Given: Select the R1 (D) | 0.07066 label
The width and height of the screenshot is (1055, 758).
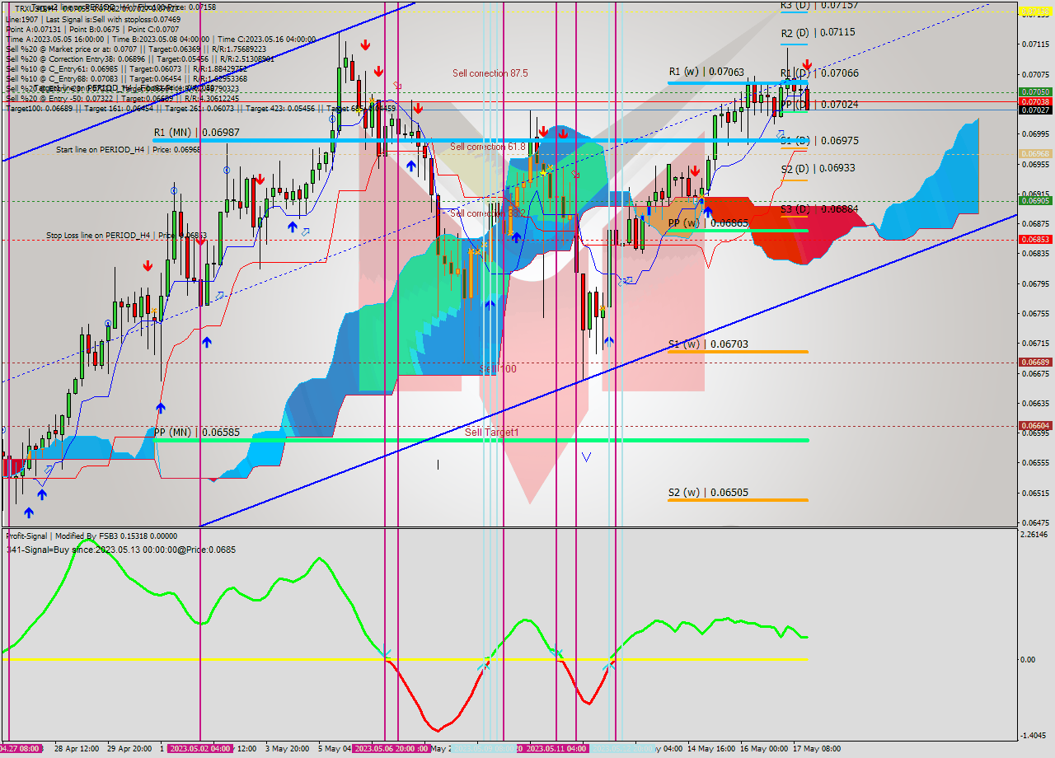Looking at the screenshot, I should point(819,73).
